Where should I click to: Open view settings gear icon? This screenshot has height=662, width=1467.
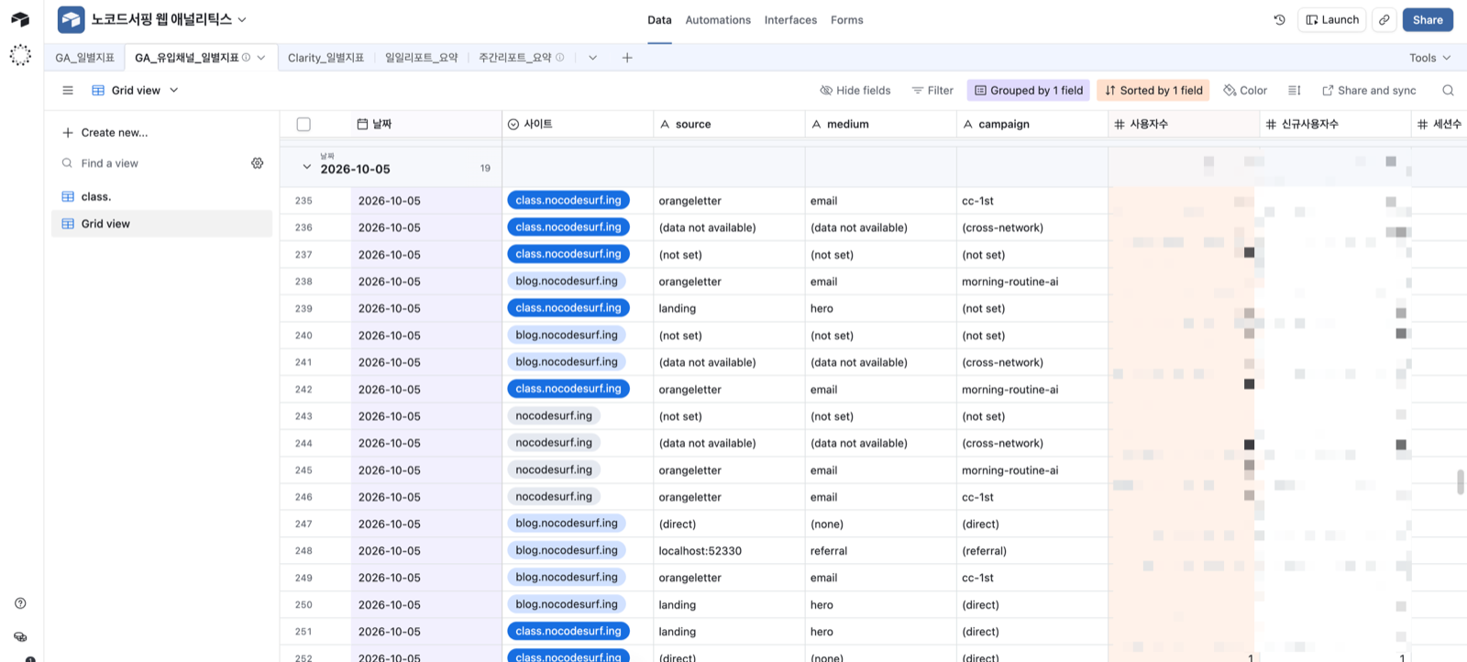coord(258,163)
